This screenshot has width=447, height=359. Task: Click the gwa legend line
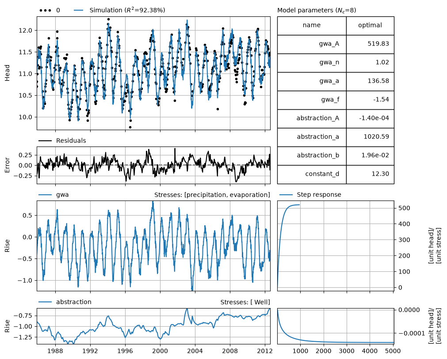pos(45,195)
